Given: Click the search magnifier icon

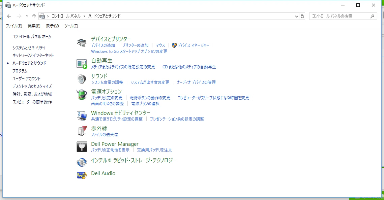Looking at the screenshot, I should pyautogui.click(x=372, y=16).
